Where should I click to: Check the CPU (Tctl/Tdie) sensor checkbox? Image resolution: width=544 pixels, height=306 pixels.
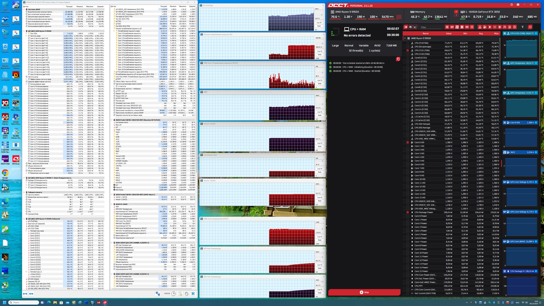pos(407,43)
